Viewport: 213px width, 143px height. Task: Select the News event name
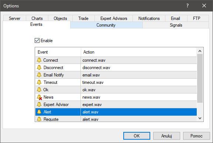point(48,97)
